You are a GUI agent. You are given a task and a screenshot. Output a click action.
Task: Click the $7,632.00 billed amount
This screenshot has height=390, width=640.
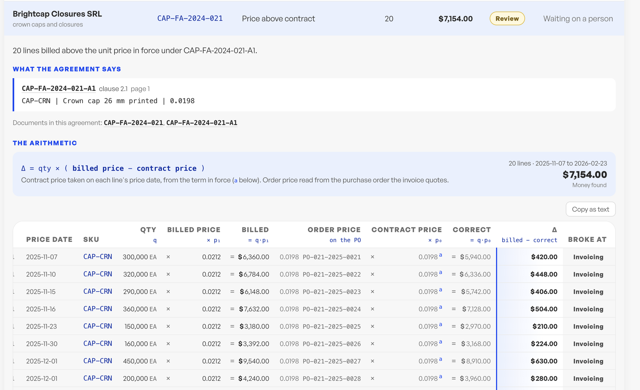(x=254, y=309)
